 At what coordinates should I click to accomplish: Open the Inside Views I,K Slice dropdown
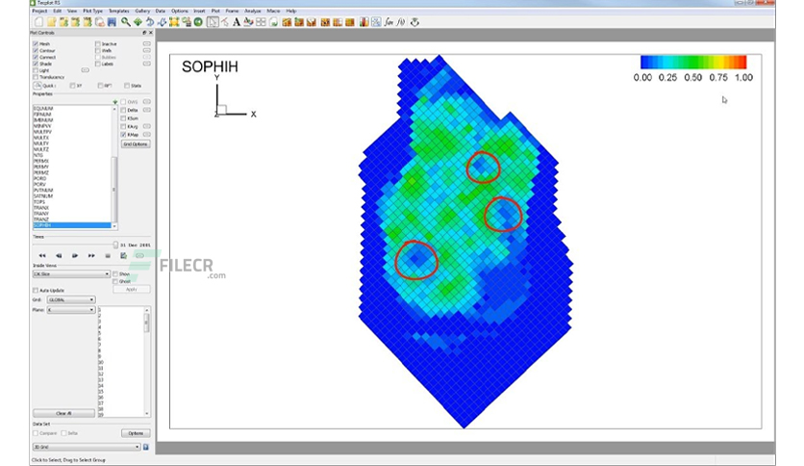point(71,274)
